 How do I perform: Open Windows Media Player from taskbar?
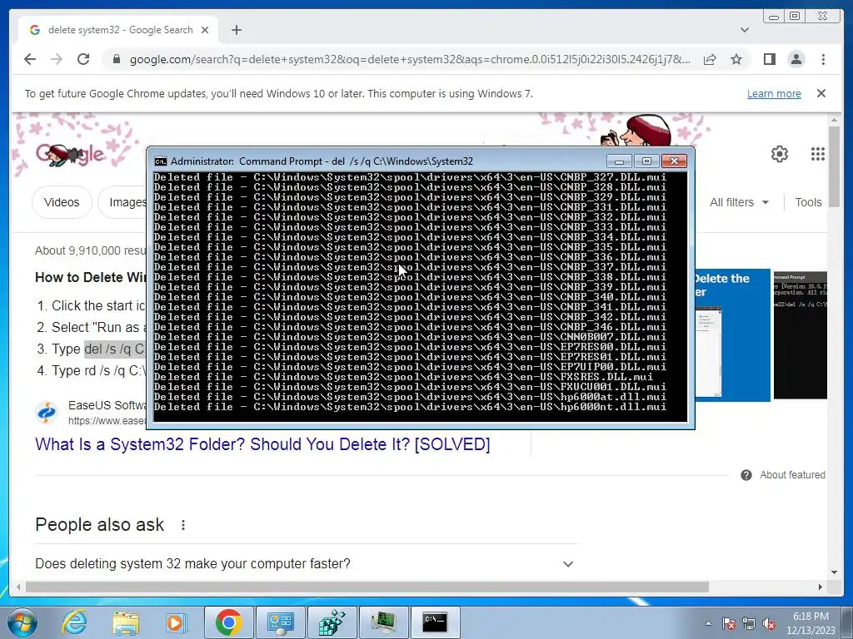(177, 622)
